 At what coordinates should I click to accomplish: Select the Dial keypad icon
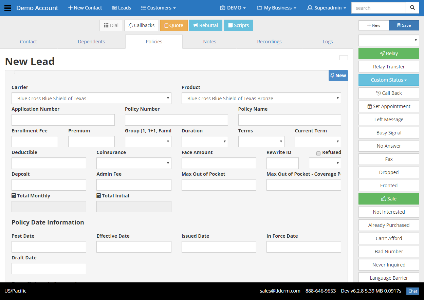pyautogui.click(x=106, y=25)
